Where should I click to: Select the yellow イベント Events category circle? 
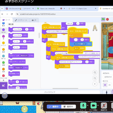(x=3, y=43)
